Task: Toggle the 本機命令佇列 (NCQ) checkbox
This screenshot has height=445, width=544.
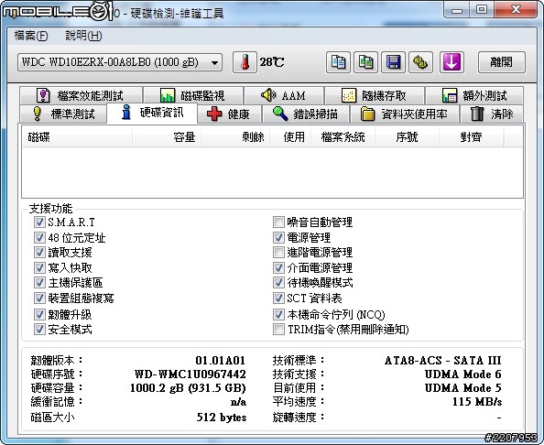Action: pyautogui.click(x=278, y=314)
